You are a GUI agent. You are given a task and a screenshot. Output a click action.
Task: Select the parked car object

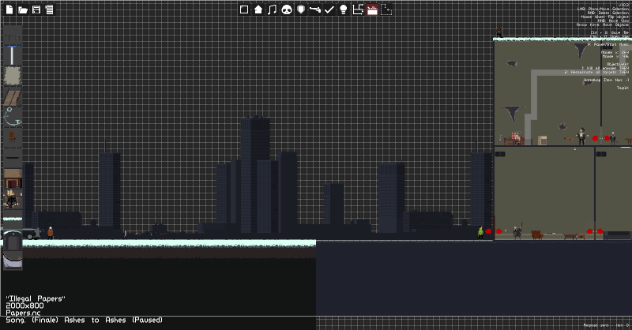(32, 234)
